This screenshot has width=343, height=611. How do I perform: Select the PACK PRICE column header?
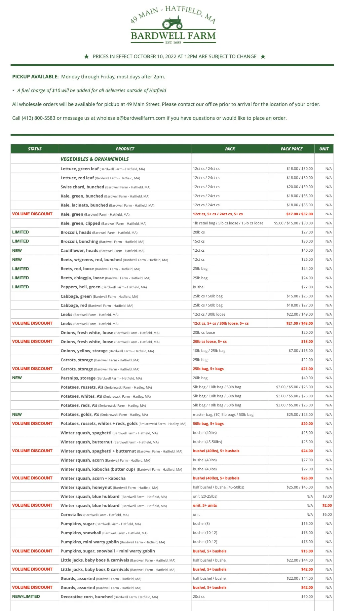(x=292, y=149)
